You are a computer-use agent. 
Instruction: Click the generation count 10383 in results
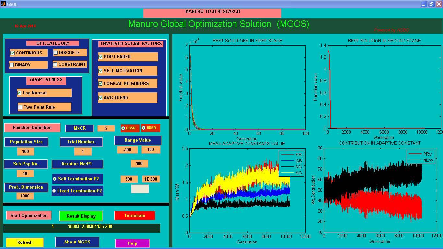pos(74,227)
